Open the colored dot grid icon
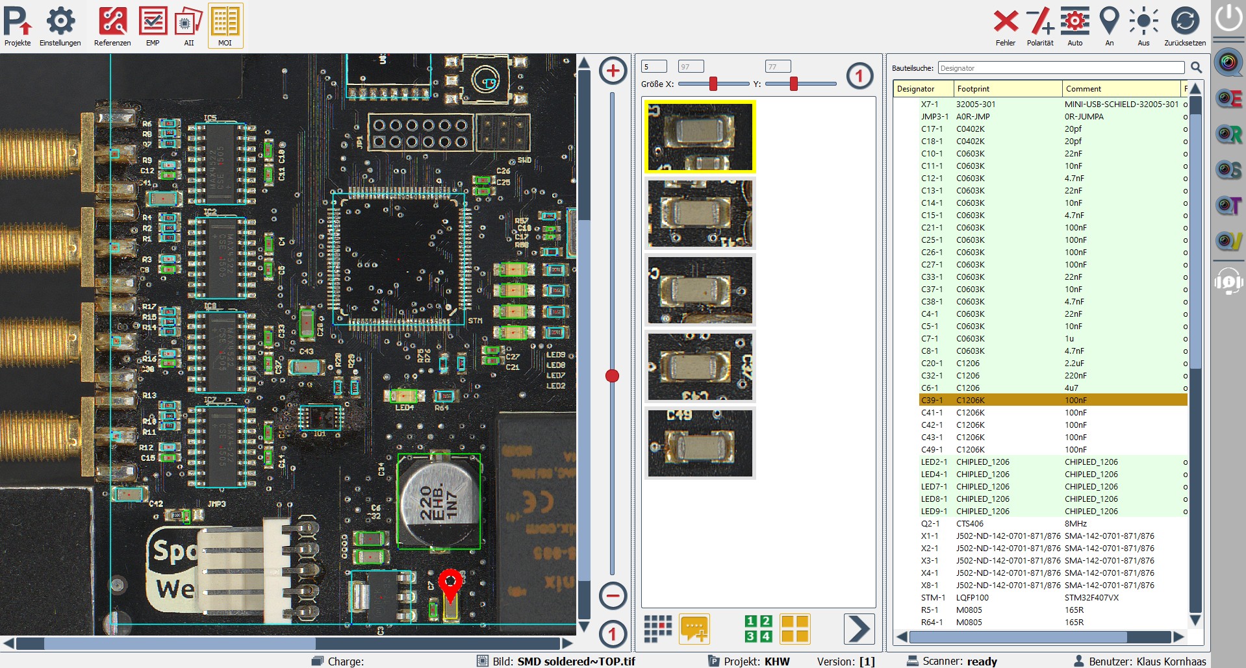1246x668 pixels. click(x=657, y=628)
